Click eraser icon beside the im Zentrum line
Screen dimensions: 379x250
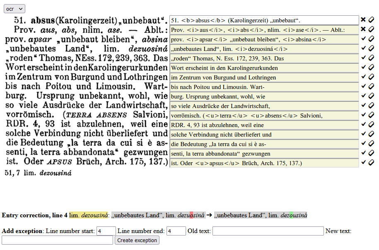pyautogui.click(x=371, y=77)
